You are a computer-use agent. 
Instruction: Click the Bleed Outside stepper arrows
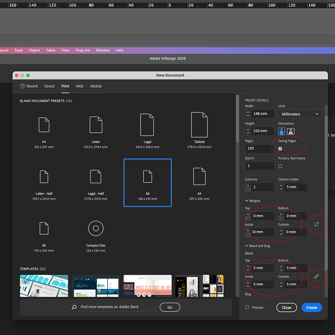pos(281,284)
